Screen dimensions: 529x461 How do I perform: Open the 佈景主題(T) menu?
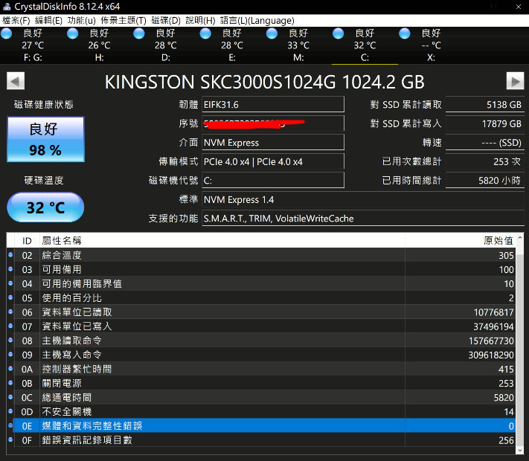[x=124, y=21]
